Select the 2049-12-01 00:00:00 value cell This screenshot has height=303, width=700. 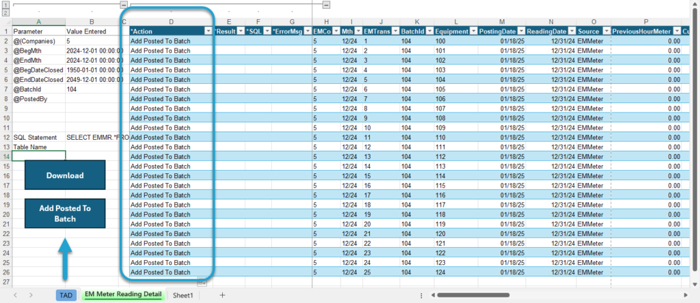pos(92,79)
